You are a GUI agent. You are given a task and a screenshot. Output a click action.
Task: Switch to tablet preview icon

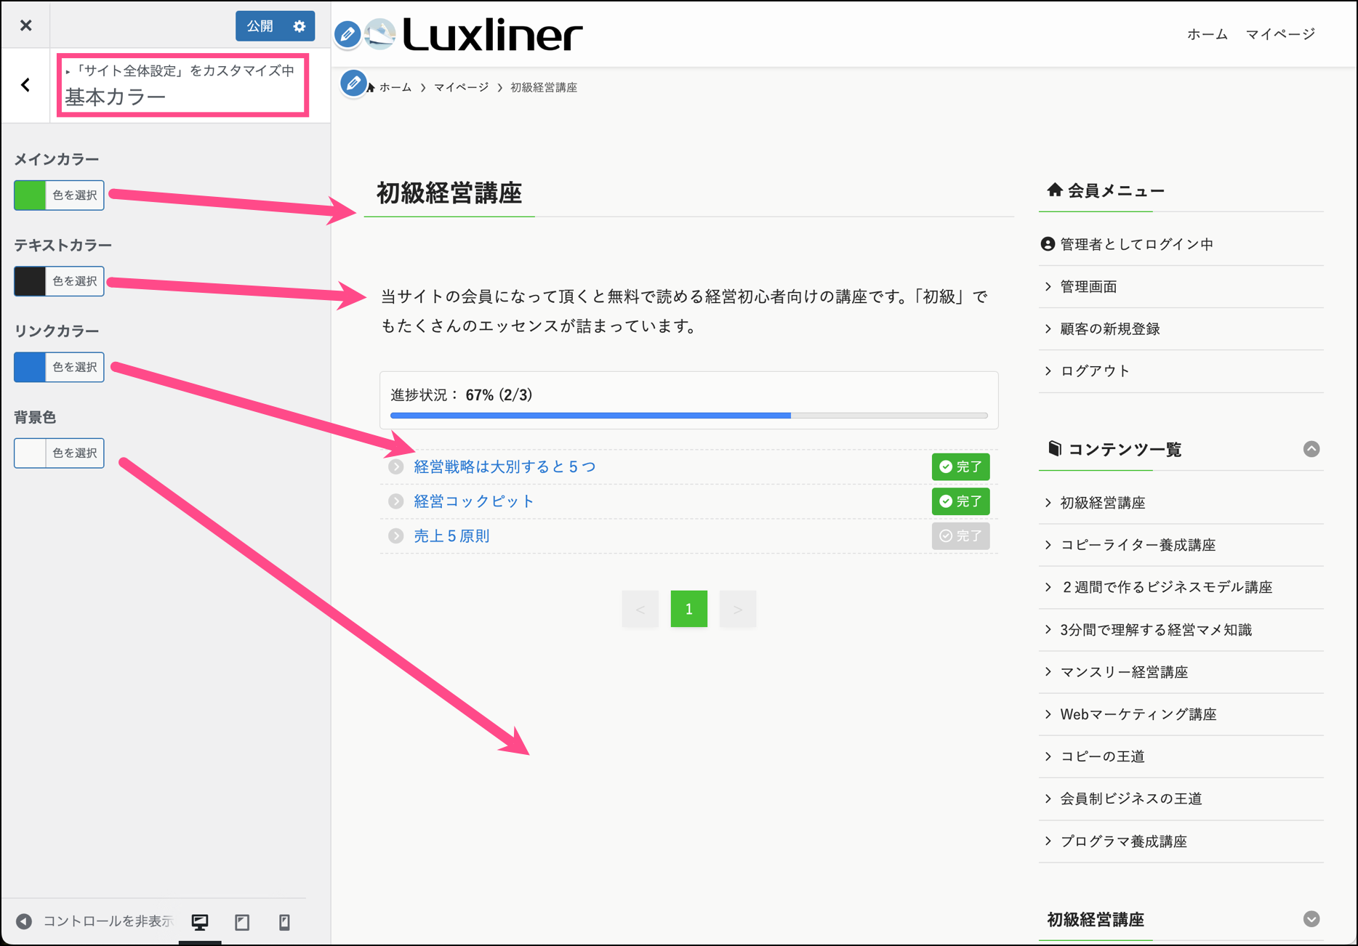tap(242, 922)
